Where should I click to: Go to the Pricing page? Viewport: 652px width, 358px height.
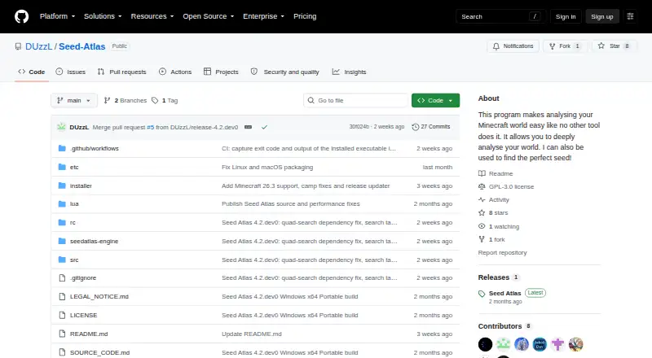pos(305,16)
